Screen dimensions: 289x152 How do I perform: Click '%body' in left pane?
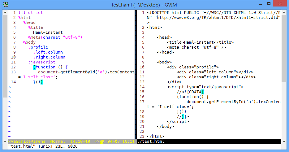coord(29,42)
